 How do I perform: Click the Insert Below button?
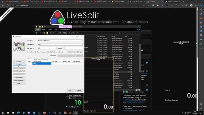click(x=19, y=65)
